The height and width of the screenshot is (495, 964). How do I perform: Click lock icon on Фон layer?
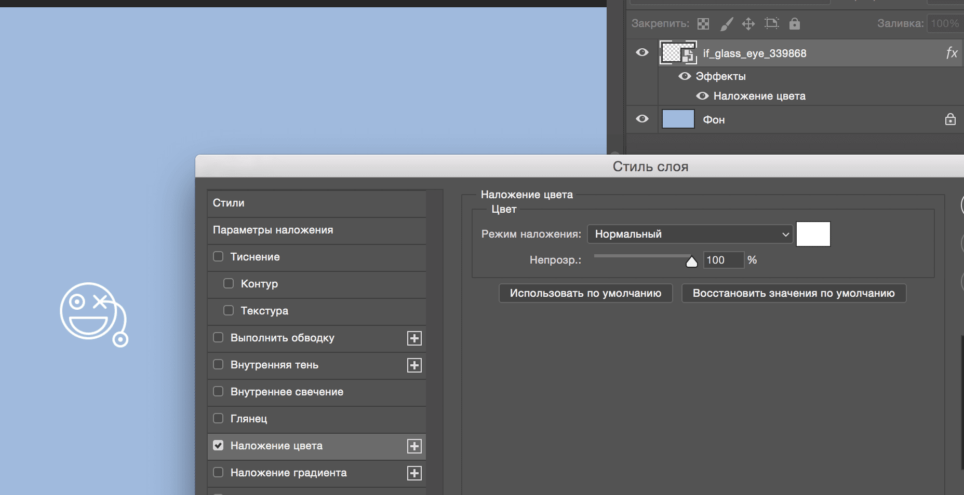pos(950,119)
